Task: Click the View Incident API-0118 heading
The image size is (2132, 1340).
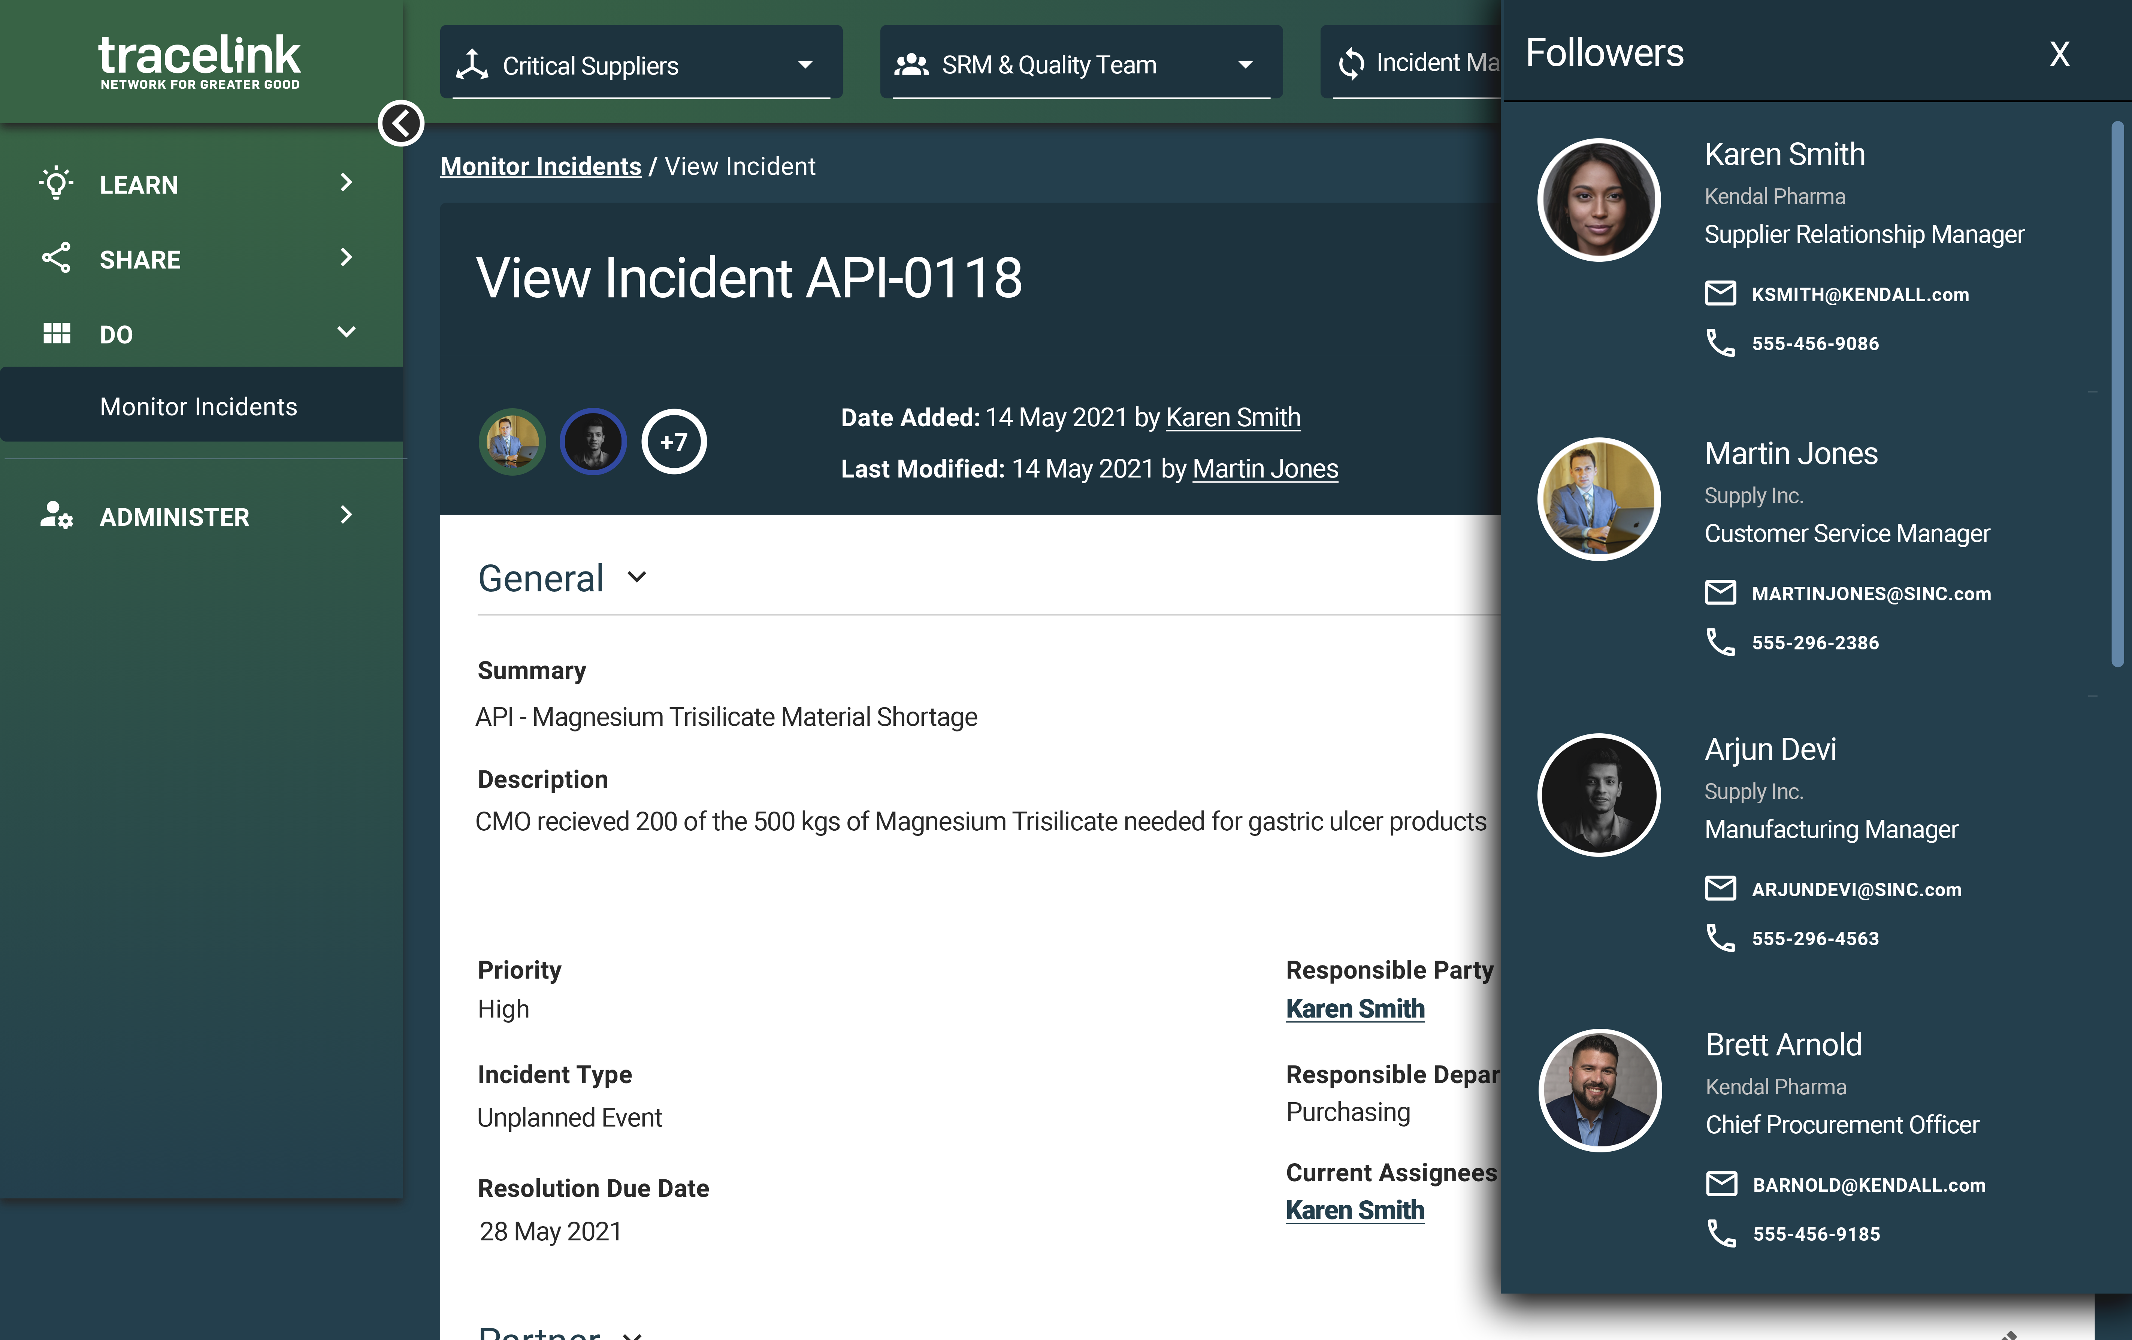Action: (749, 278)
